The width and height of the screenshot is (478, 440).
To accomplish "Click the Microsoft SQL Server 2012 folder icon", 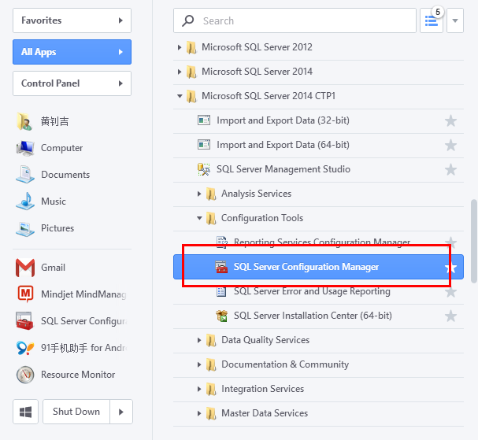I will [x=191, y=47].
